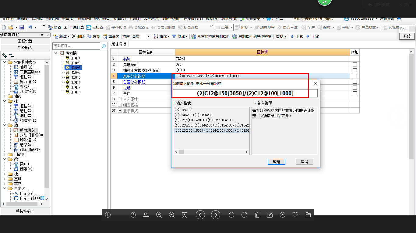
Task: Select 暗梁(A) in the navigation tree
Action: 26,145
